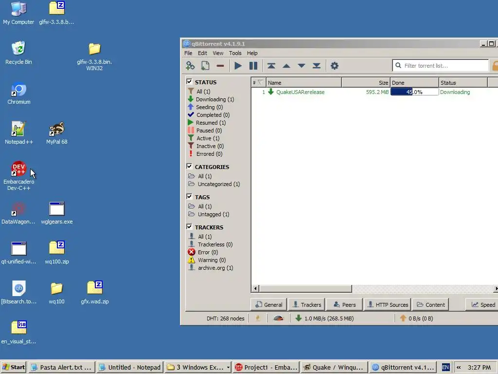Viewport: 498px width, 374px height.
Task: Open the Windows Start button
Action: click(x=14, y=367)
